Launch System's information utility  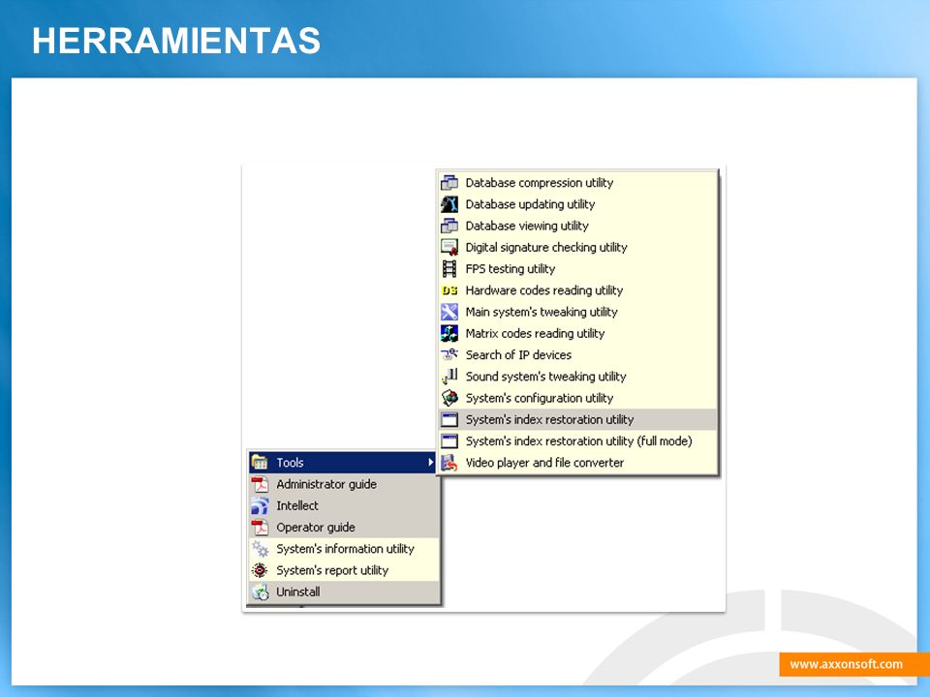[x=344, y=549]
